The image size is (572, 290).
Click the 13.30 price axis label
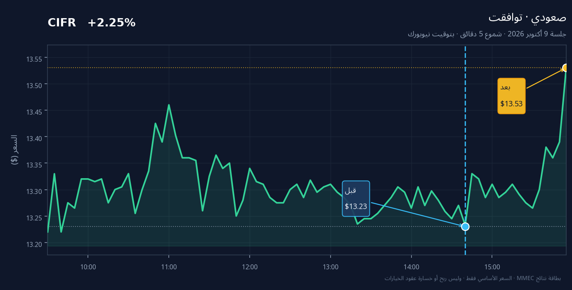(x=34, y=191)
